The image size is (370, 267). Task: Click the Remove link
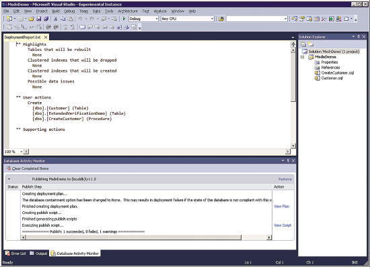click(285, 179)
